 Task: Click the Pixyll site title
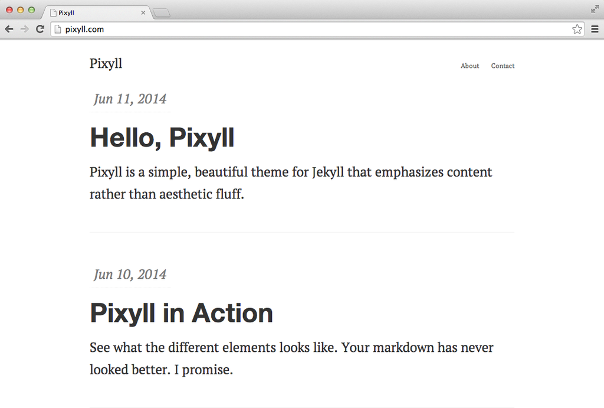click(x=106, y=64)
